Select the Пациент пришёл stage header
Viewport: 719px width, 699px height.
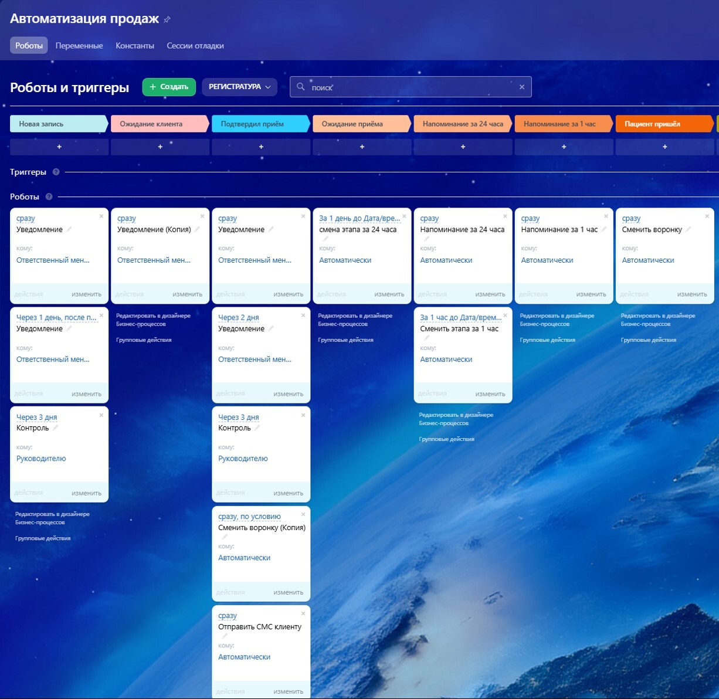pos(664,124)
